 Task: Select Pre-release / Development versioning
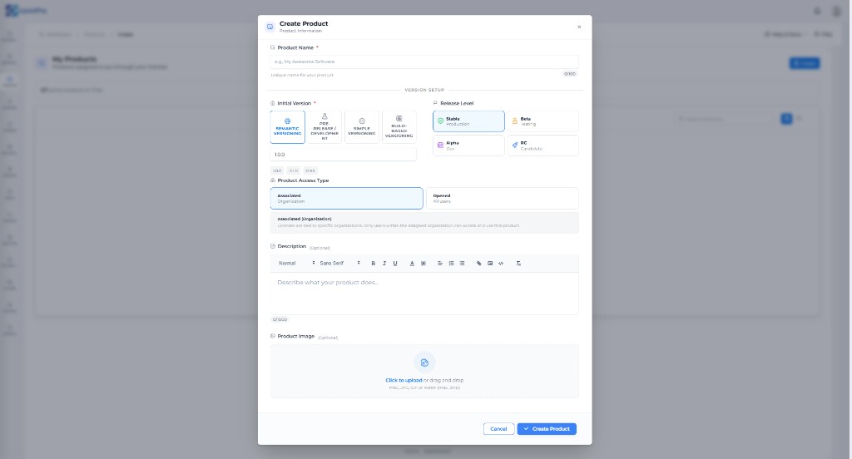(324, 127)
